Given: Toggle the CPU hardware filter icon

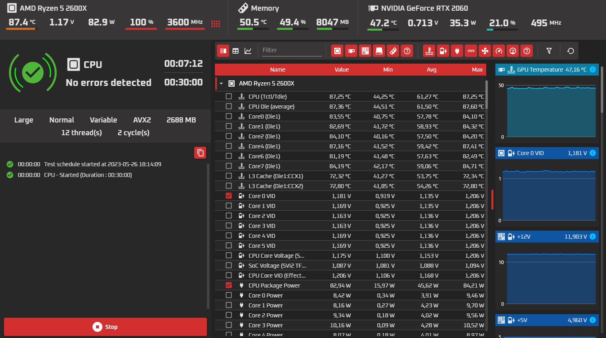Looking at the screenshot, I should (x=337, y=51).
